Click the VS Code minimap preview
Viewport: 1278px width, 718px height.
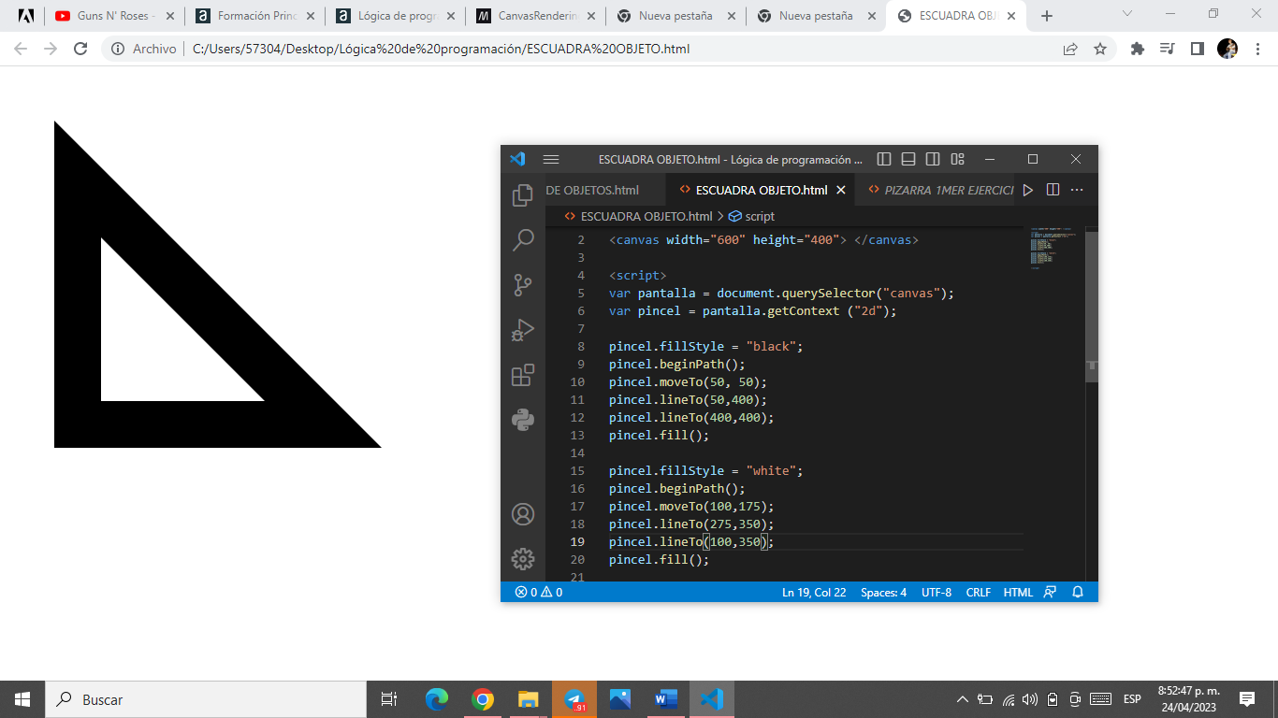[1055, 248]
